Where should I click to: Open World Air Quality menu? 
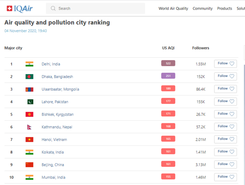click(173, 9)
